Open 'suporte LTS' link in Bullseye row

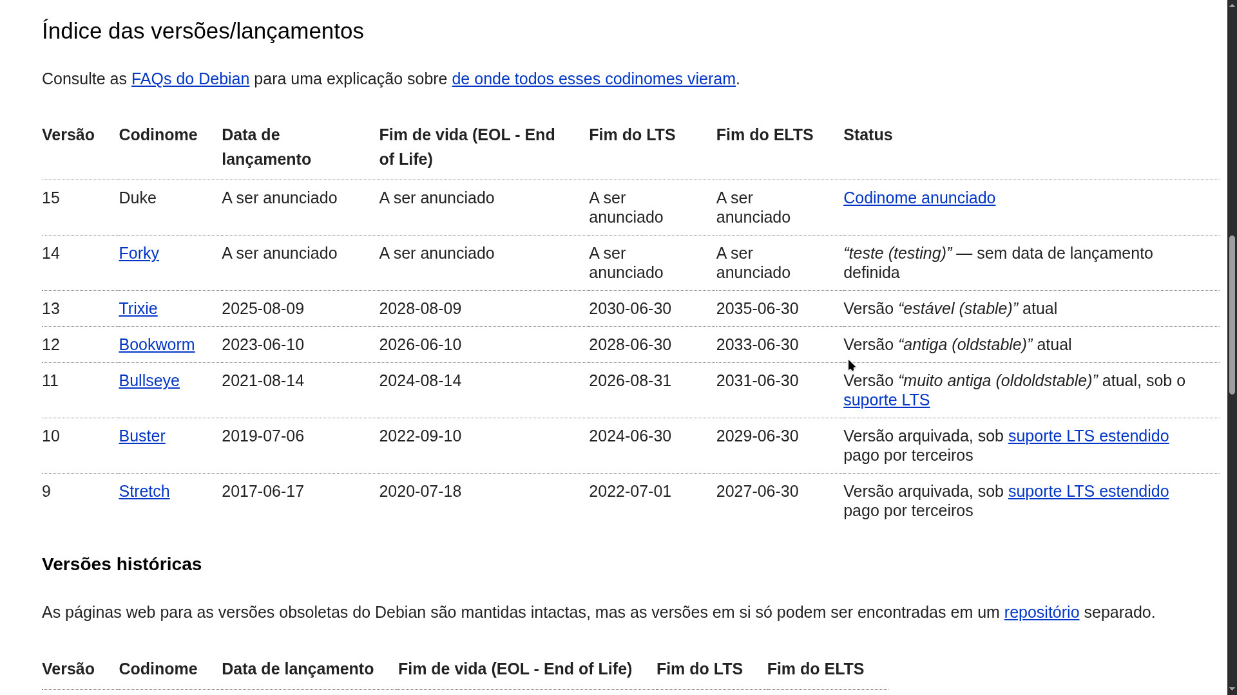(886, 400)
